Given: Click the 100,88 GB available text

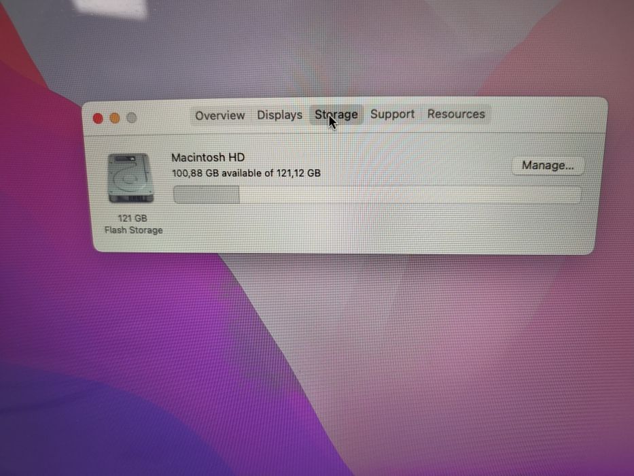Looking at the screenshot, I should (246, 173).
